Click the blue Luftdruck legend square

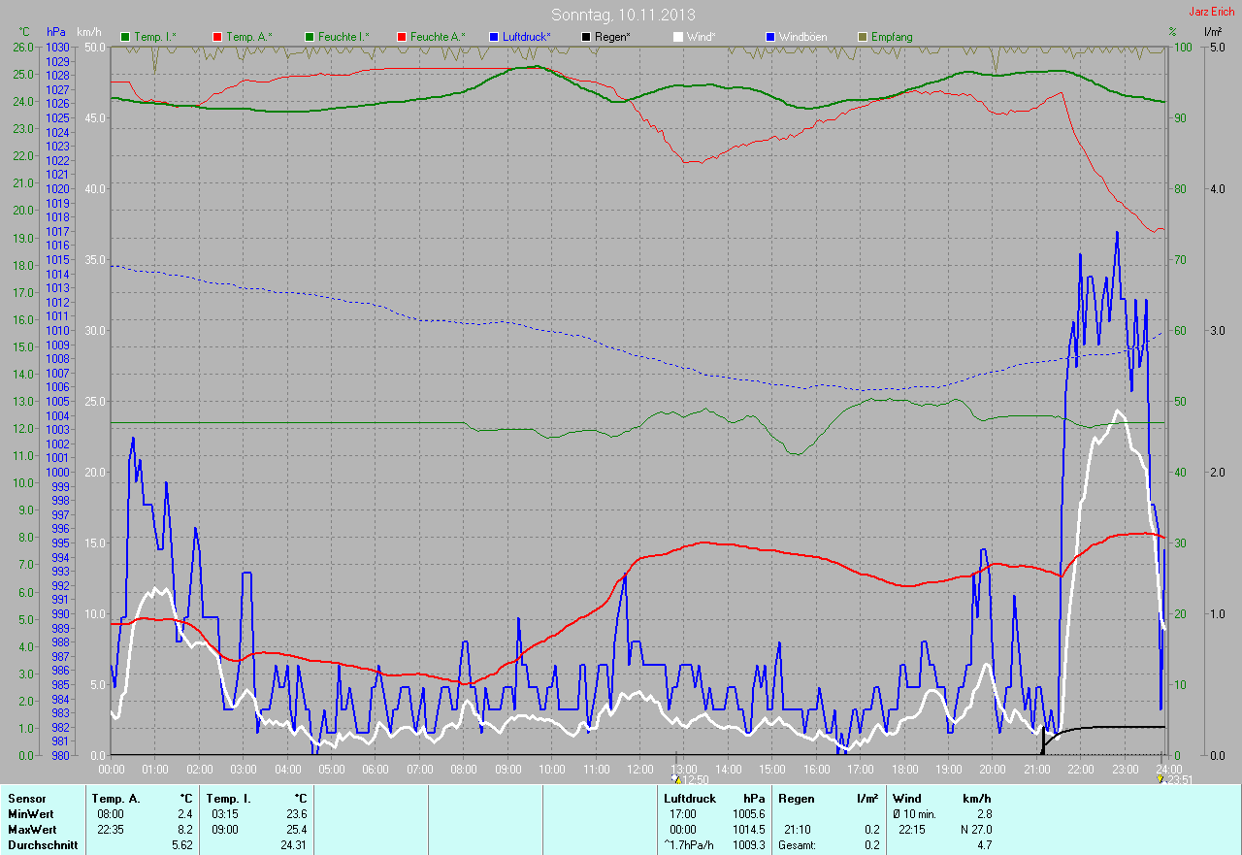click(494, 37)
